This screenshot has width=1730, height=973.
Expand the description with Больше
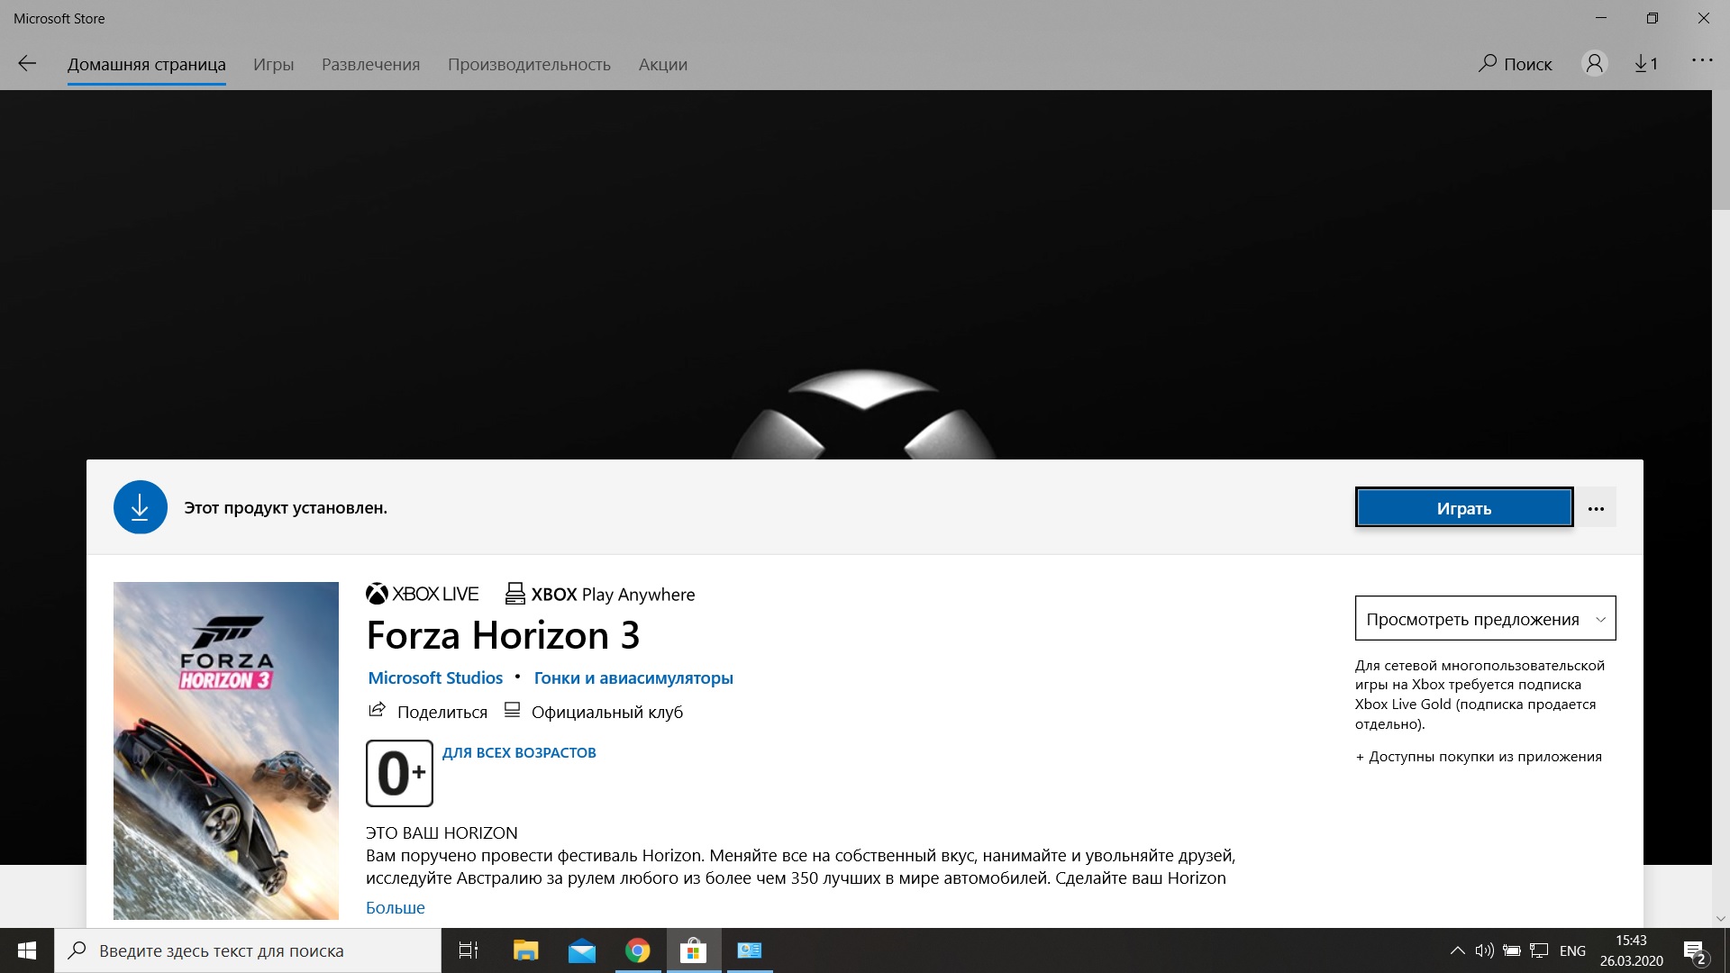tap(396, 907)
